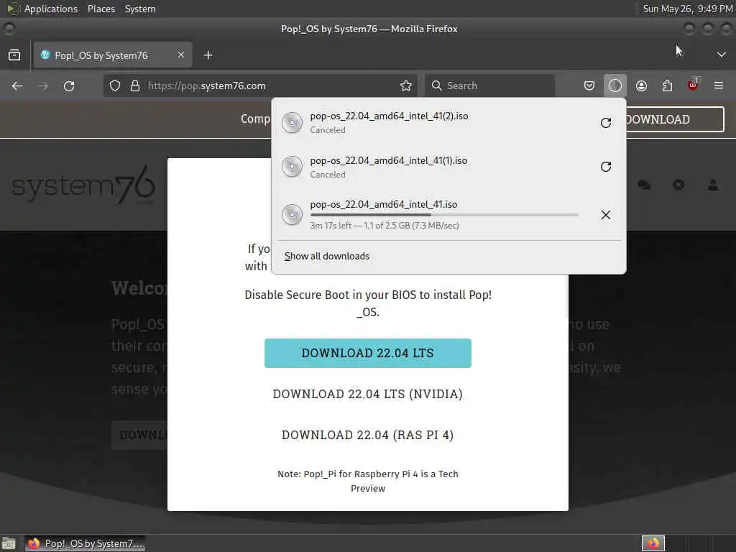Click the DOWNLOAD 22.04 LTS button
Viewport: 736px width, 552px height.
click(367, 353)
